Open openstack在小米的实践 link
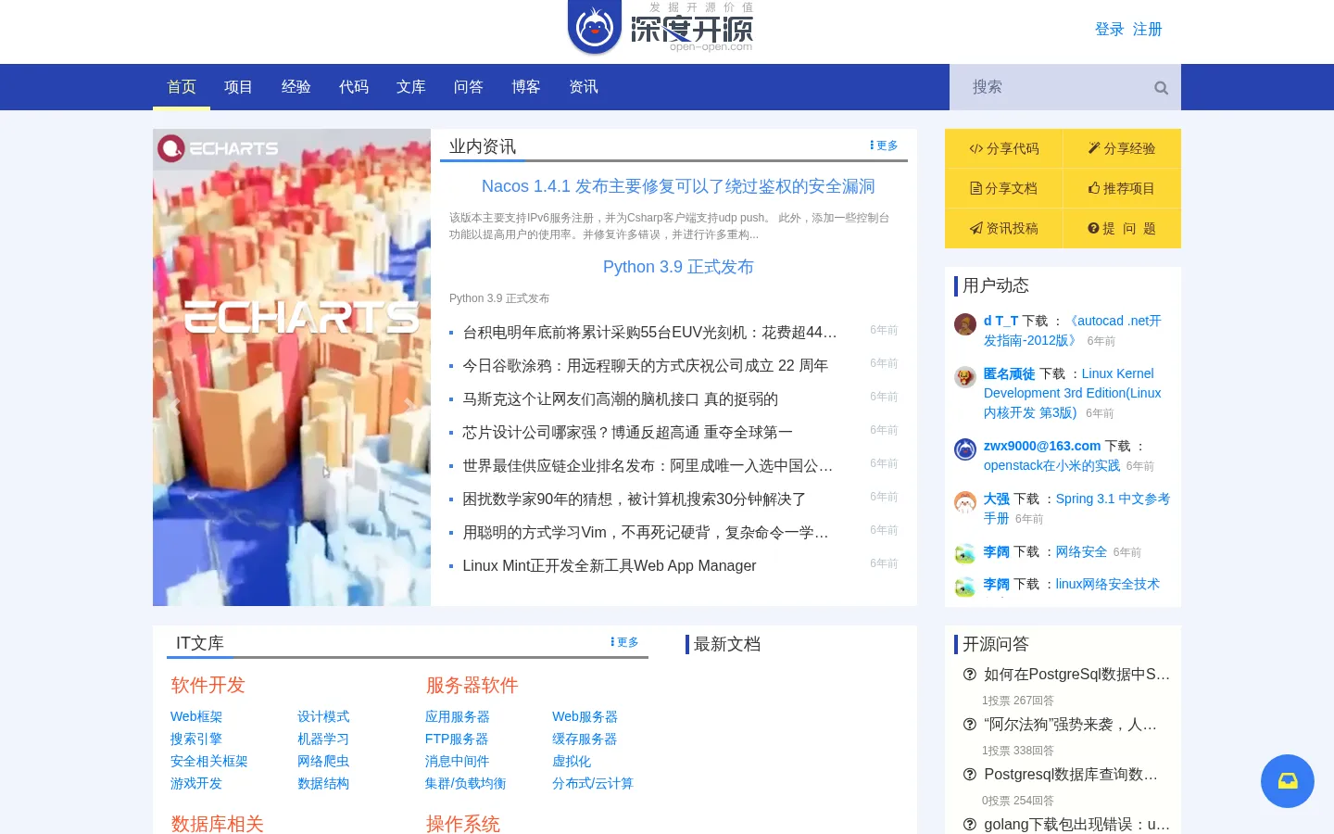This screenshot has width=1334, height=834. (x=1052, y=465)
